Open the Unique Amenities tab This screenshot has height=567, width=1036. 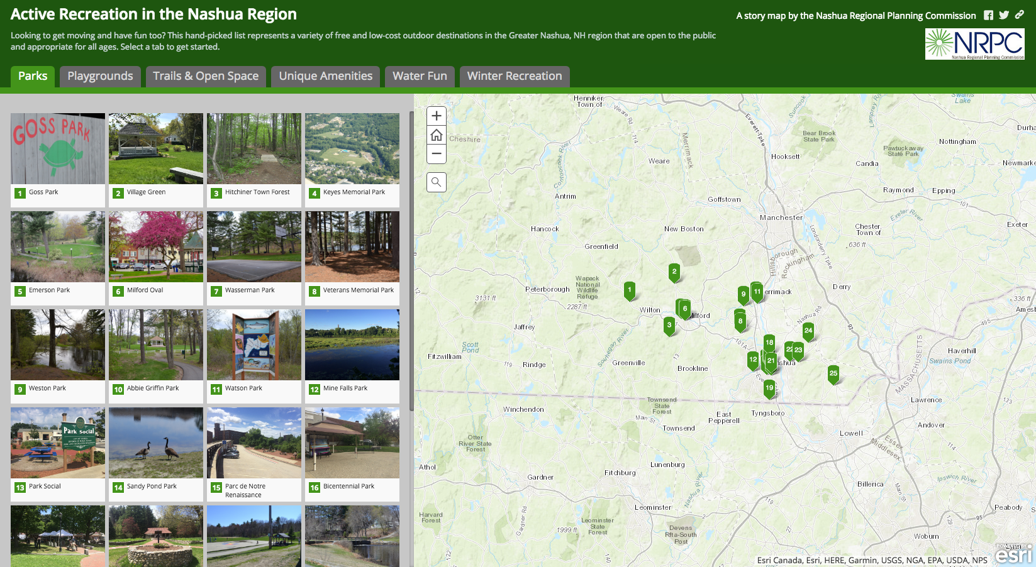coord(326,76)
